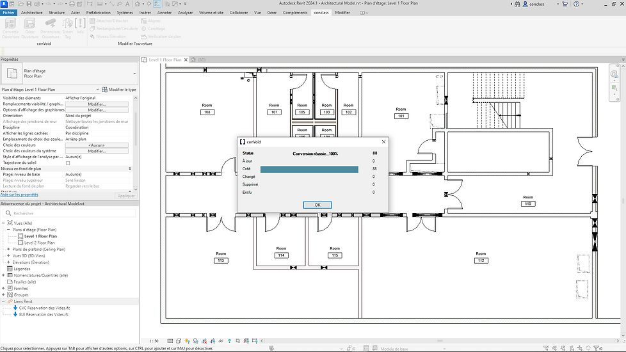Click the selection filter funnel icon
The width and height of the screenshot is (626, 352).
point(597,348)
